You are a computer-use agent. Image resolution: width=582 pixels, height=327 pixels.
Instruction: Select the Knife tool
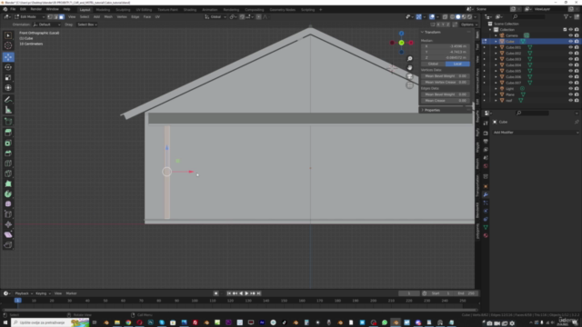click(x=8, y=173)
